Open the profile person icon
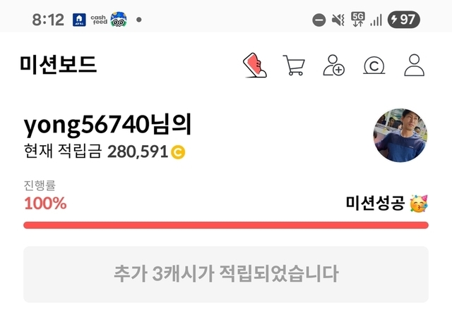This screenshot has height=310, width=452. click(415, 66)
